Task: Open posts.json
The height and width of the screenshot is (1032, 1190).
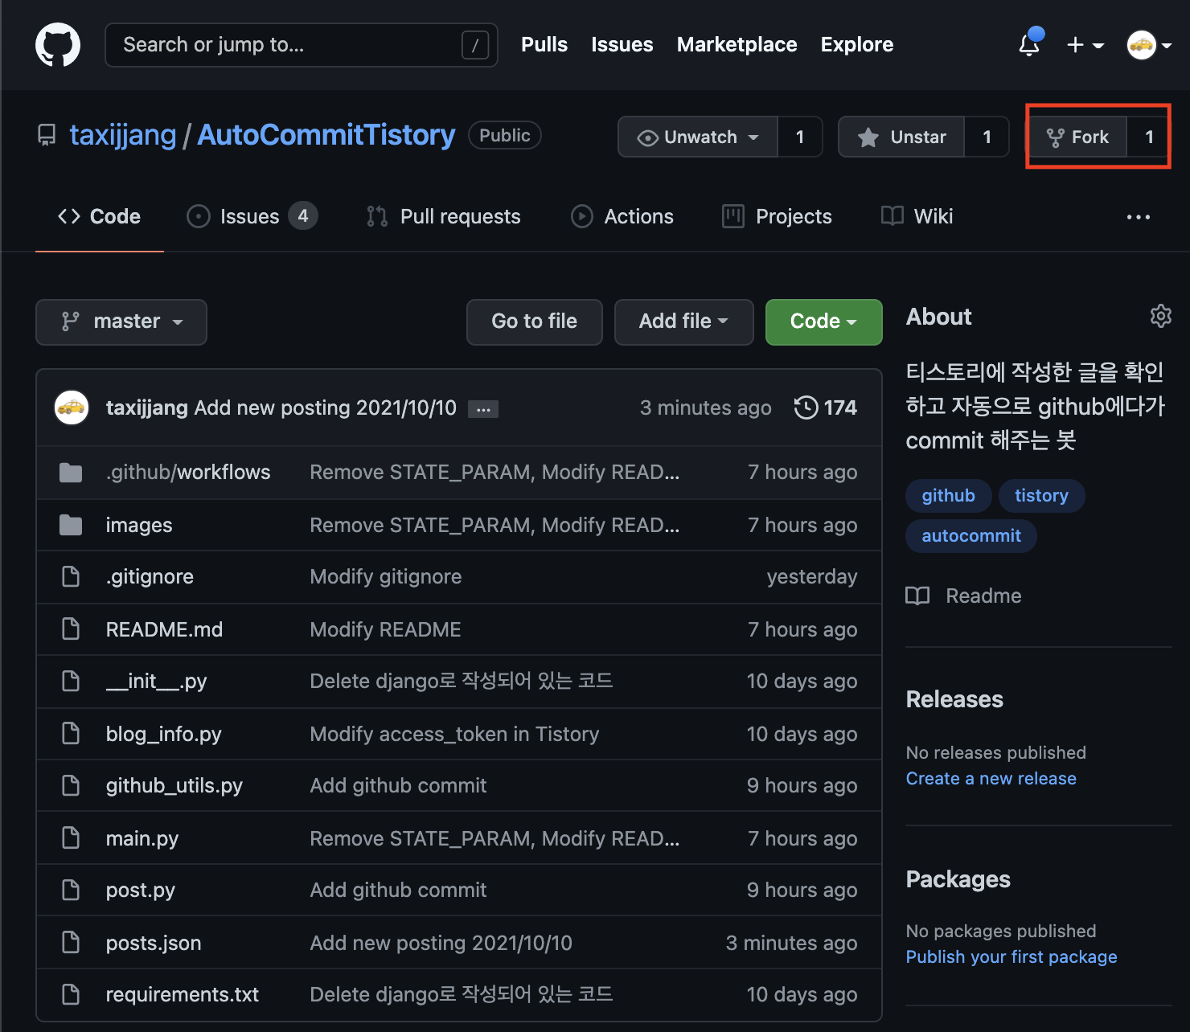Action: tap(154, 943)
